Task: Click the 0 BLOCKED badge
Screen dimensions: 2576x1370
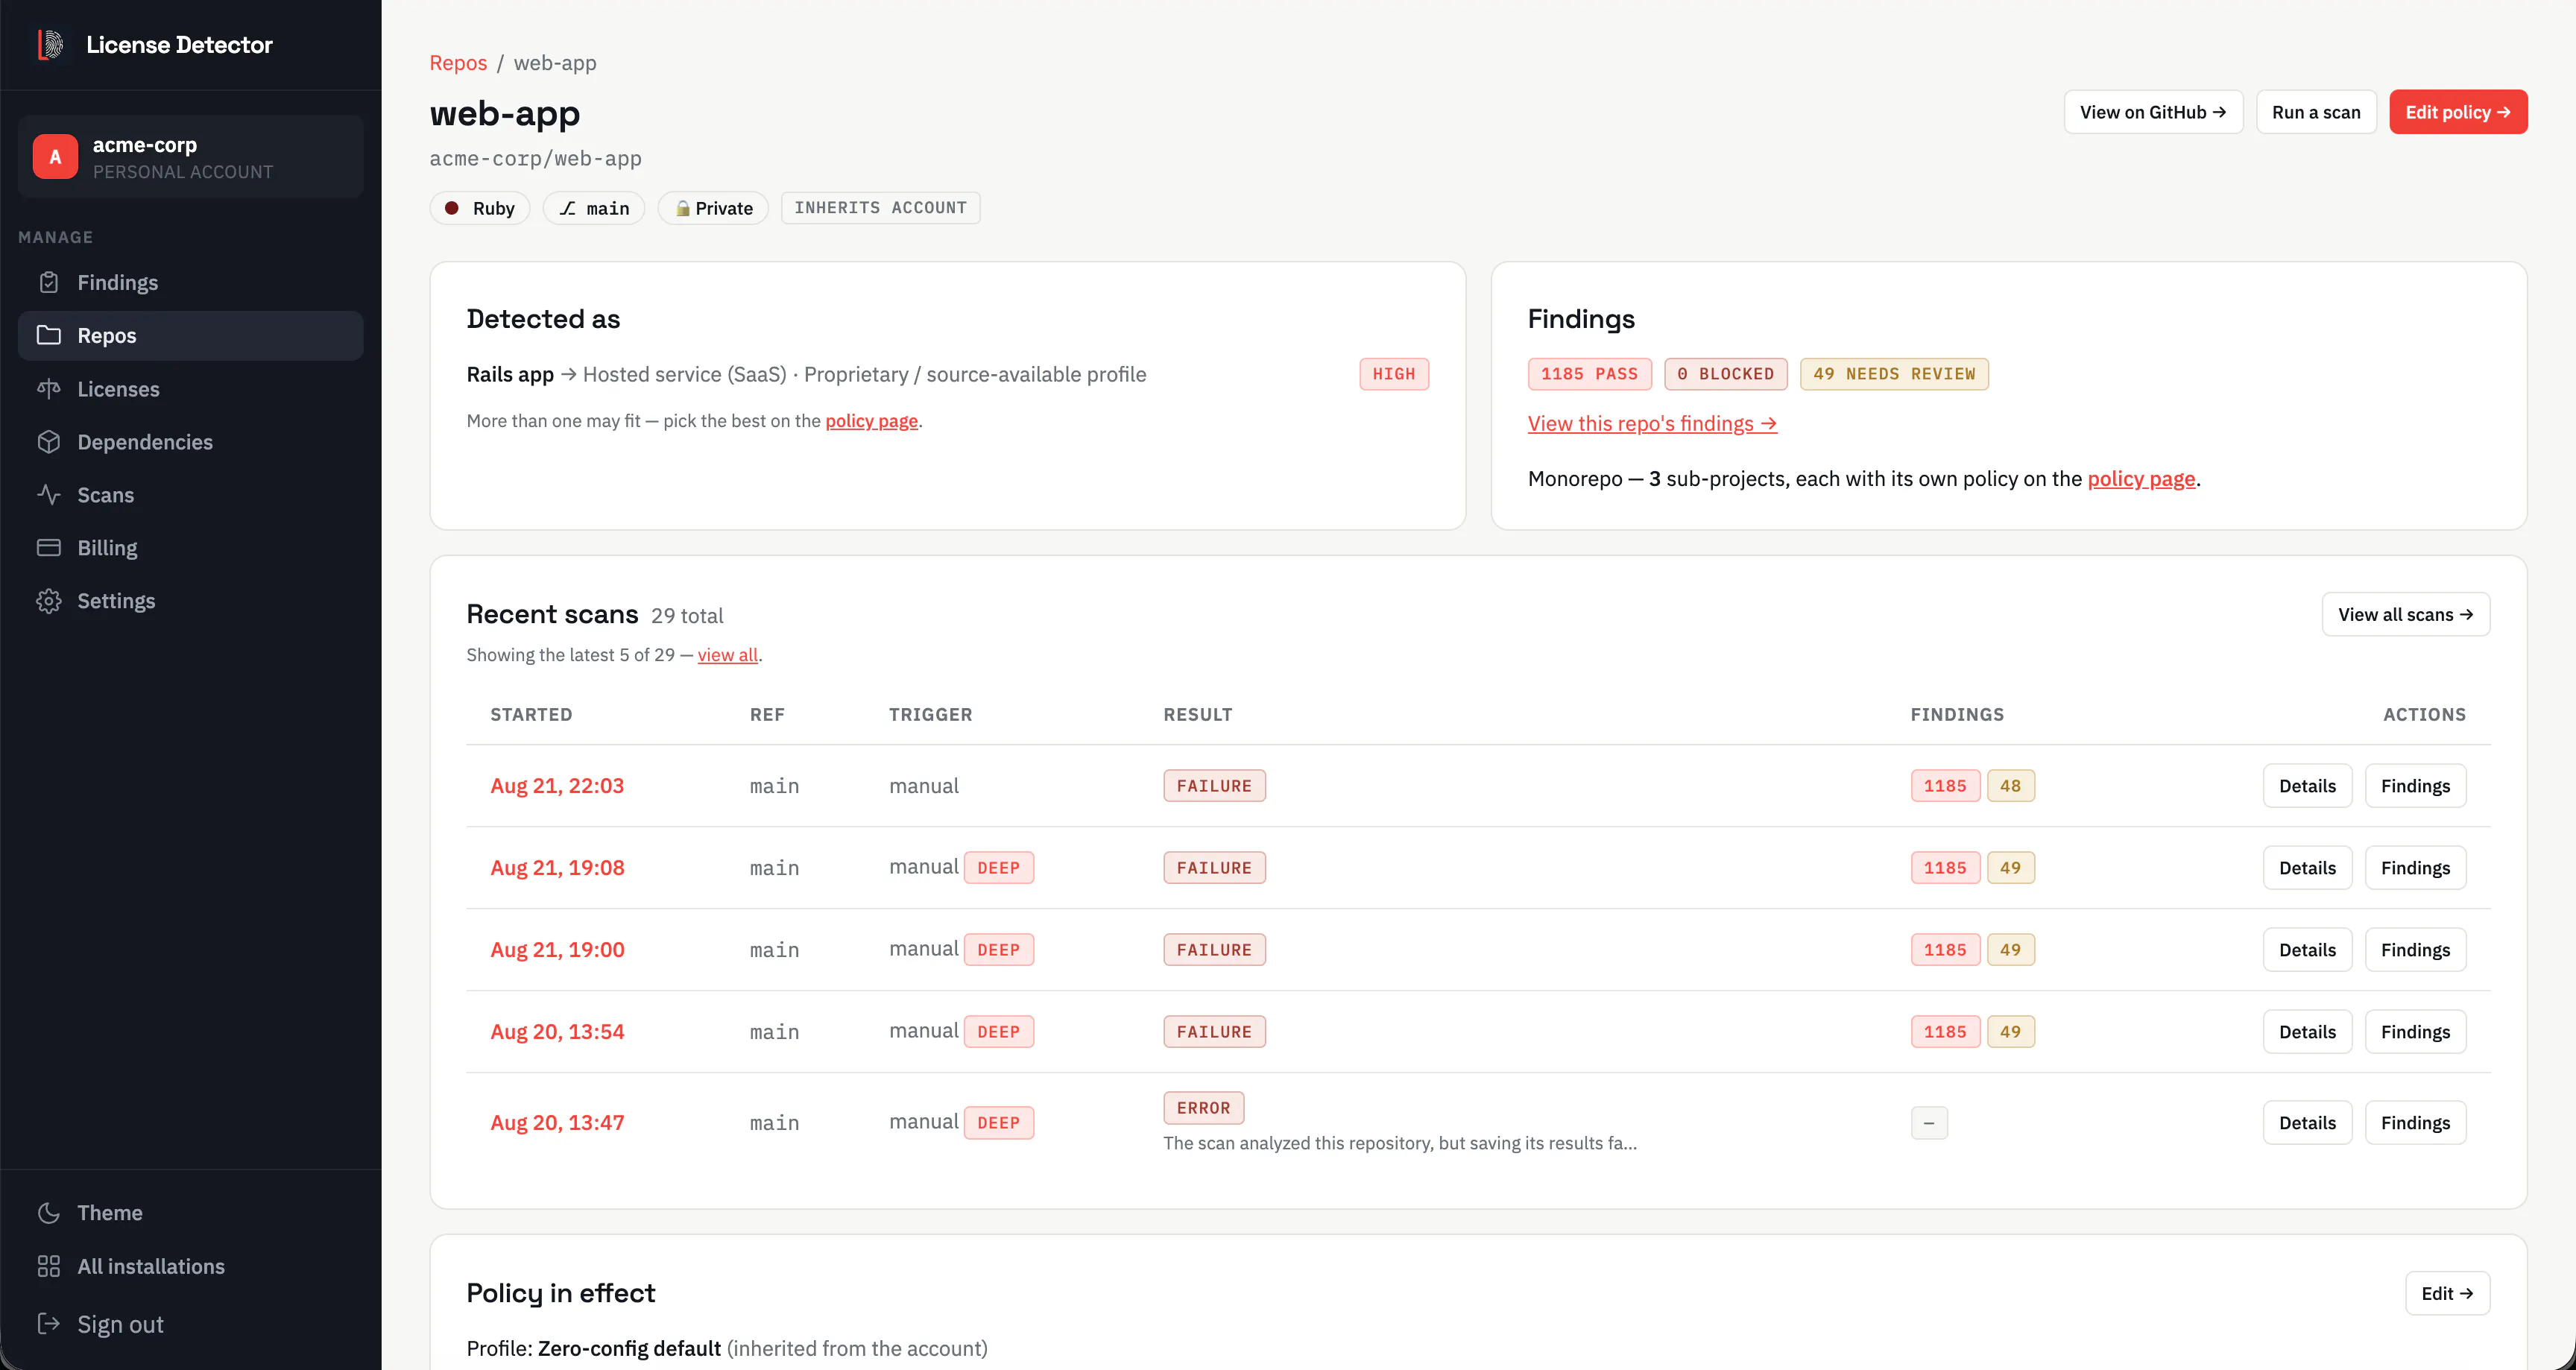Action: click(1725, 373)
